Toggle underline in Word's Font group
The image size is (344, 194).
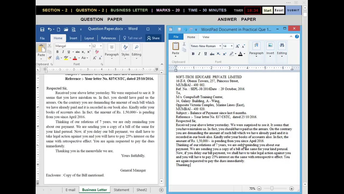click(x=69, y=52)
